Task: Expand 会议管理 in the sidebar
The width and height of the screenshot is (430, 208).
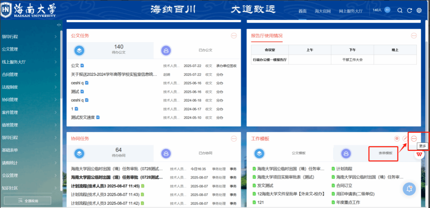Action: [x=29, y=175]
